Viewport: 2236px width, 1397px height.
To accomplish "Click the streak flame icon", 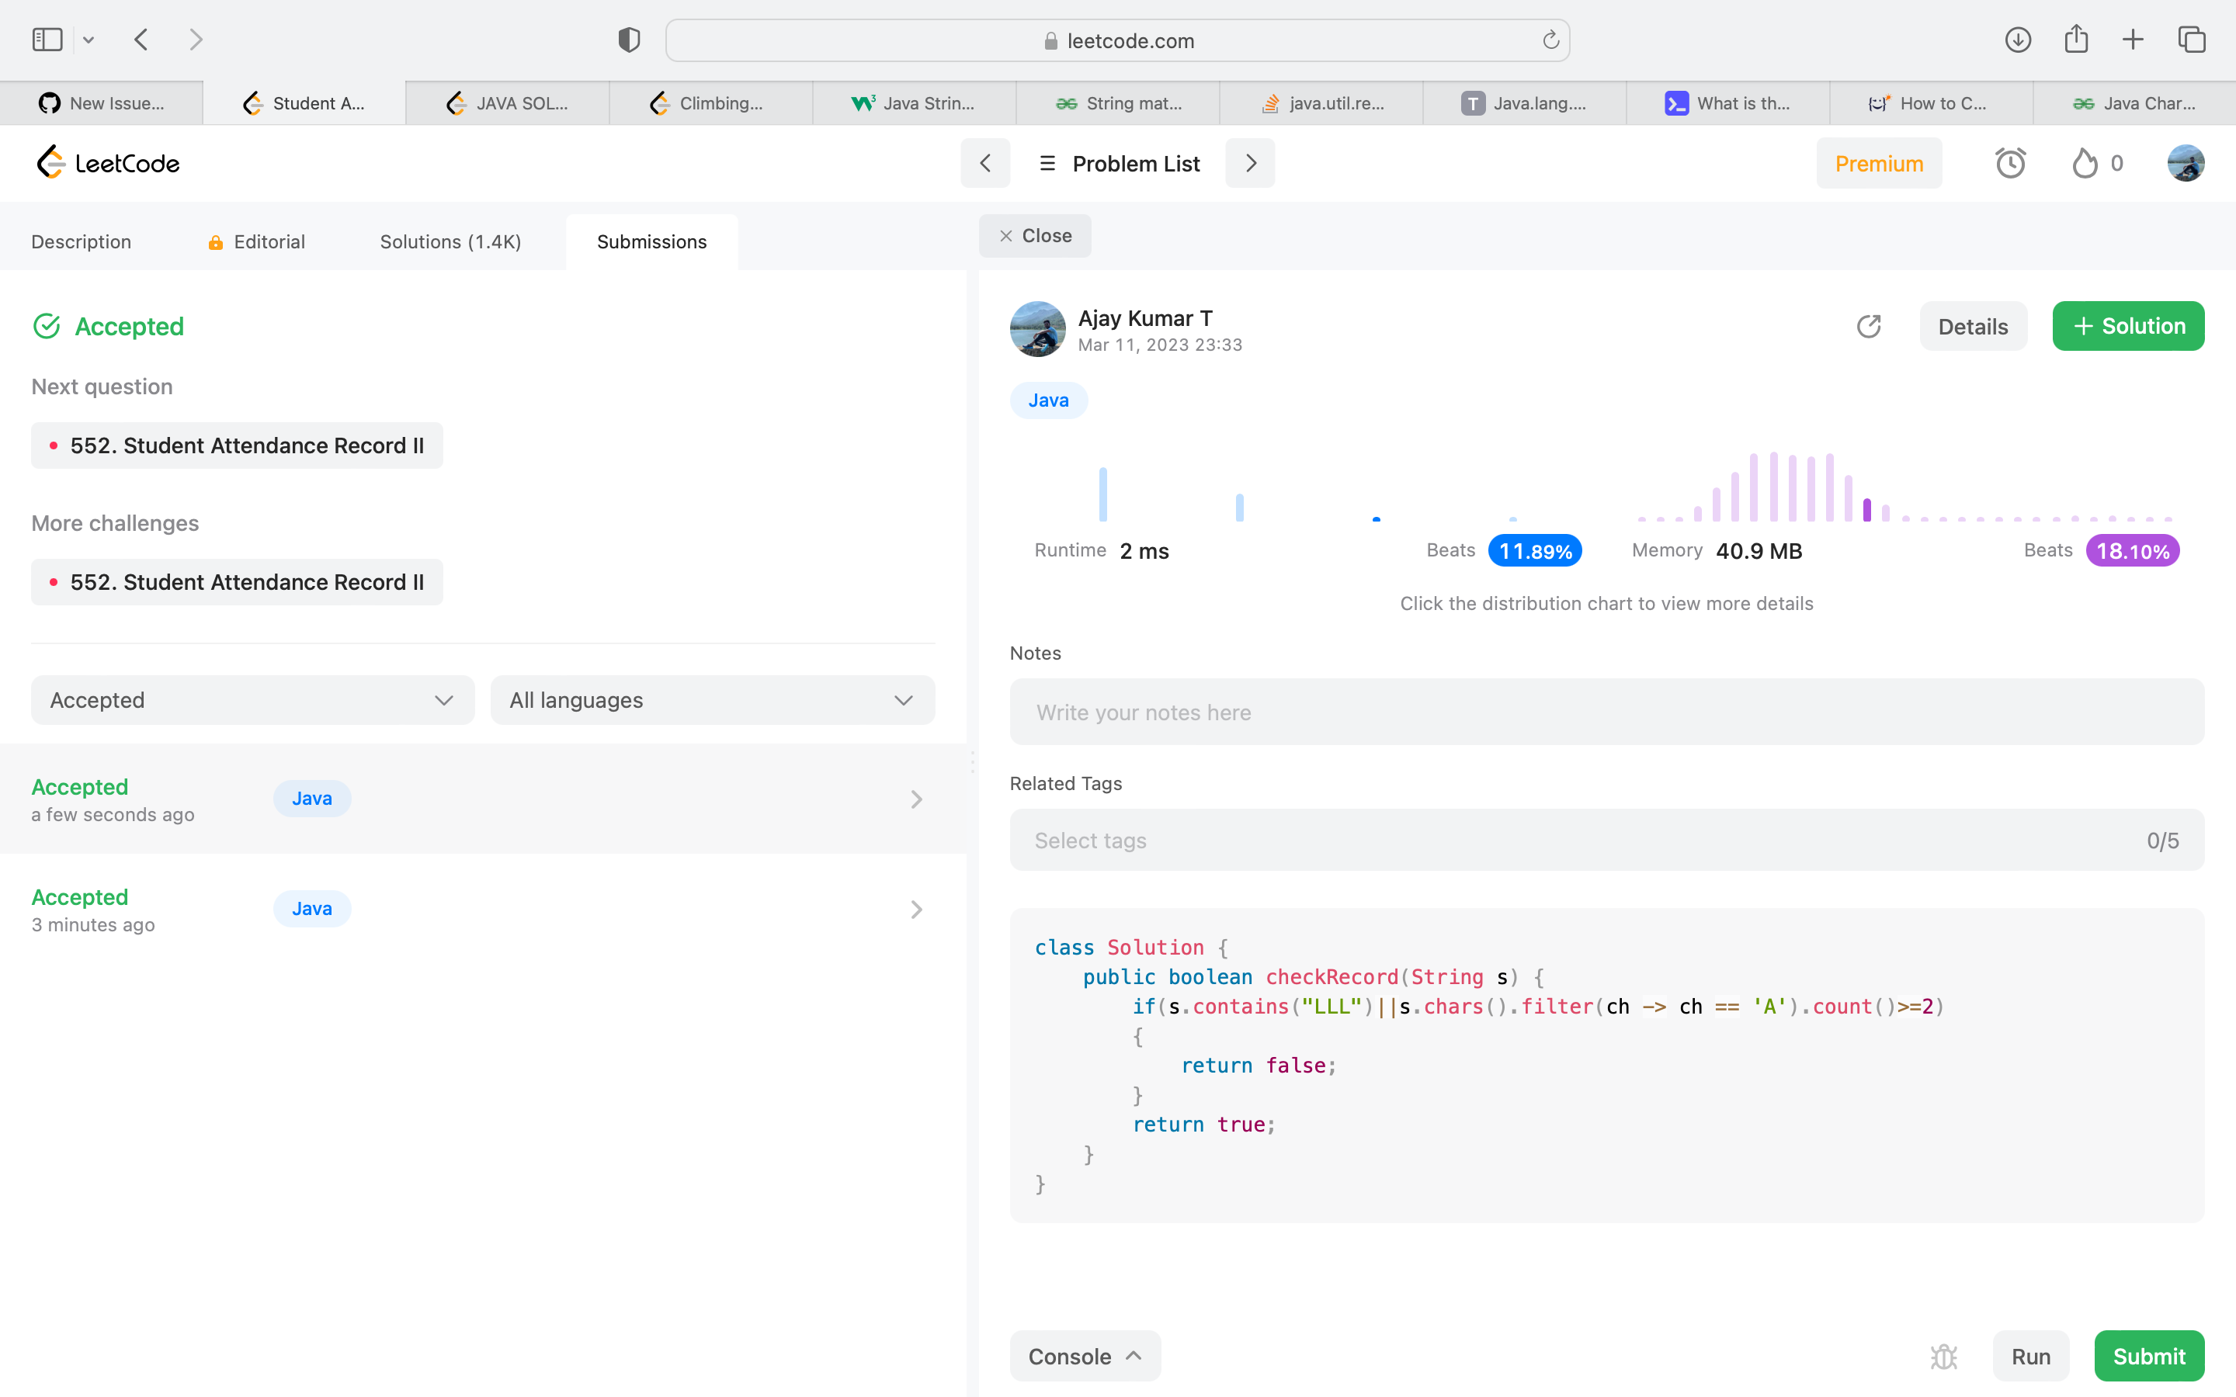I will (2085, 164).
